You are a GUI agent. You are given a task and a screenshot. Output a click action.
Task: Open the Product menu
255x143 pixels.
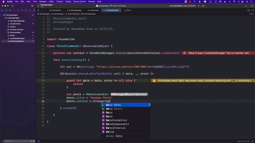coord(60,2)
